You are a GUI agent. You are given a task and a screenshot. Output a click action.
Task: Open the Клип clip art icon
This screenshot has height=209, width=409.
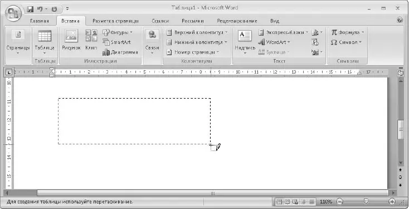tap(91, 40)
